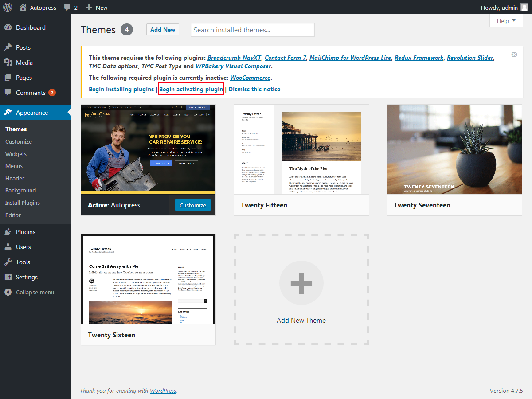Open the Help dropdown tab

[506, 21]
